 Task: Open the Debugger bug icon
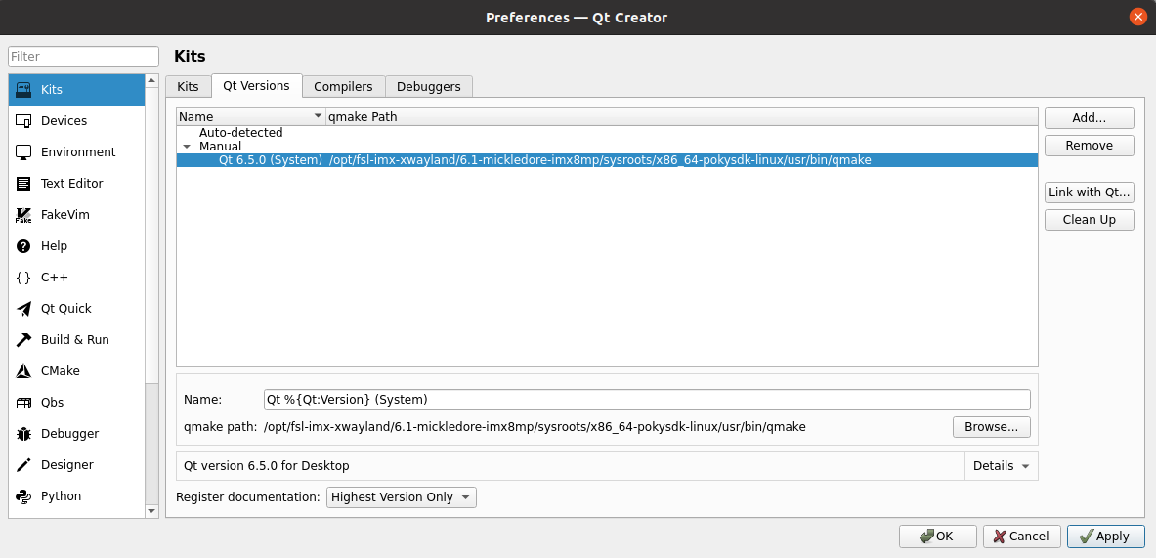coord(23,434)
